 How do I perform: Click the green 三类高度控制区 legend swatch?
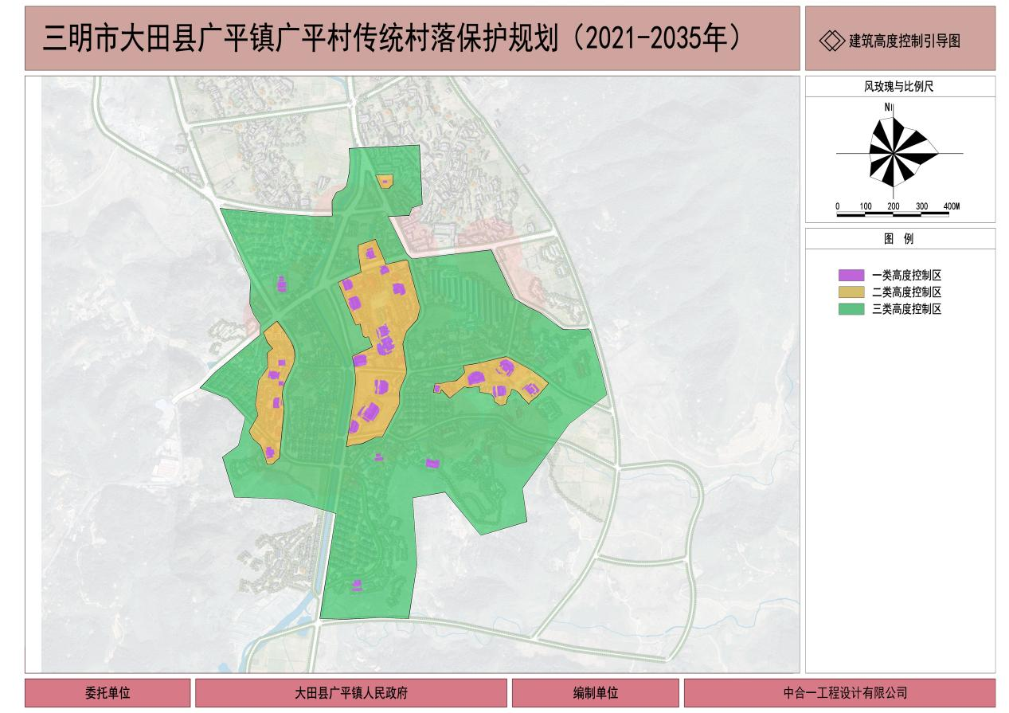tap(851, 309)
